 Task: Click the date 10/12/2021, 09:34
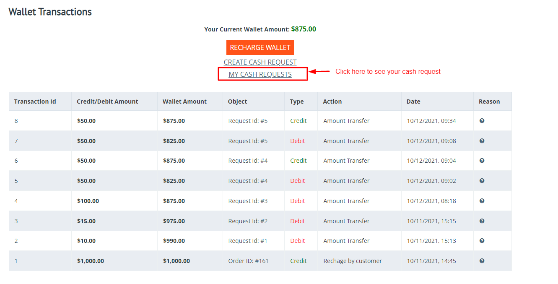tap(431, 121)
